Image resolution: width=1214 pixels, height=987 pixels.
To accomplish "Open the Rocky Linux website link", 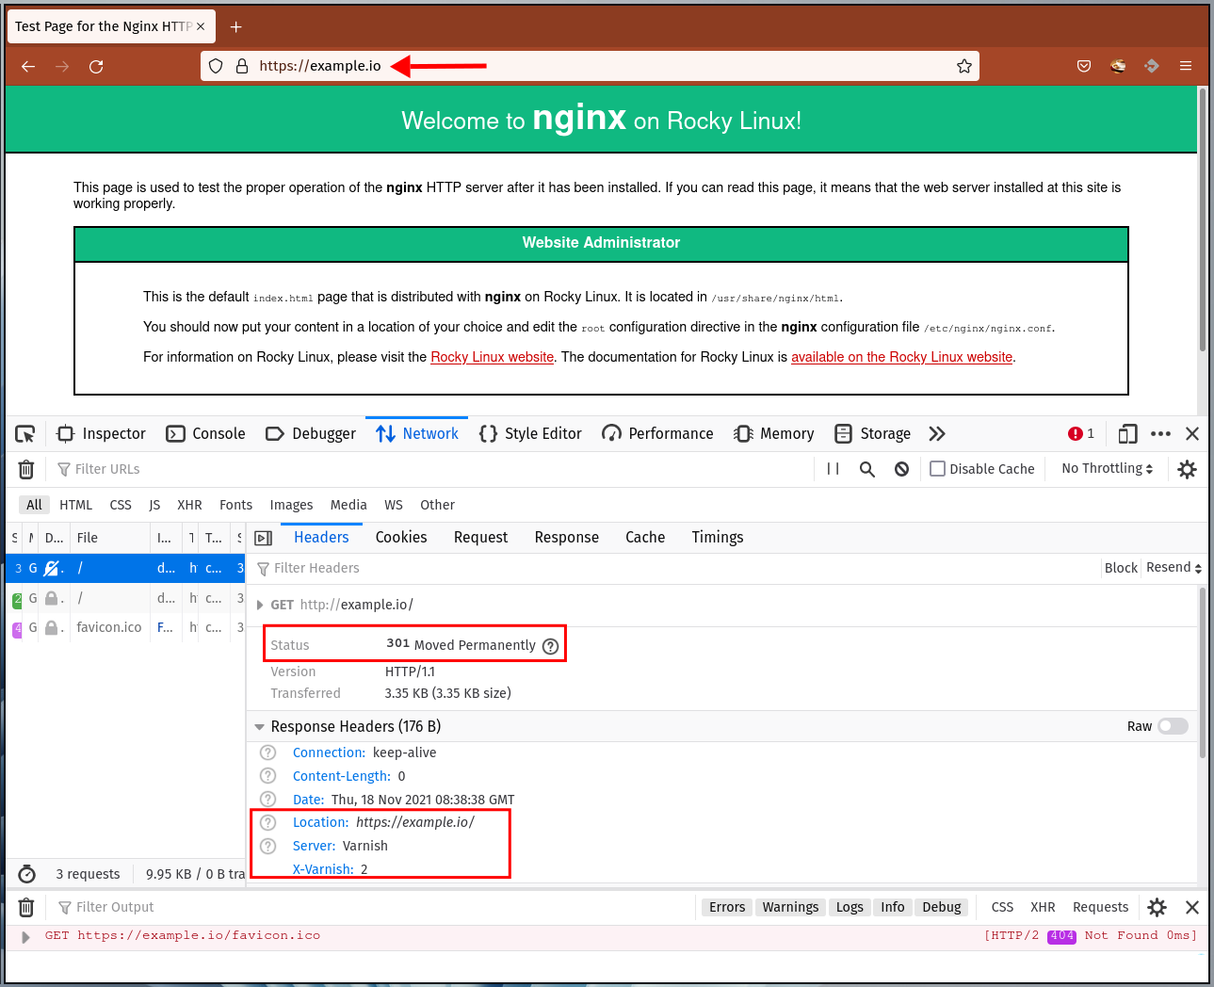I will pos(493,357).
